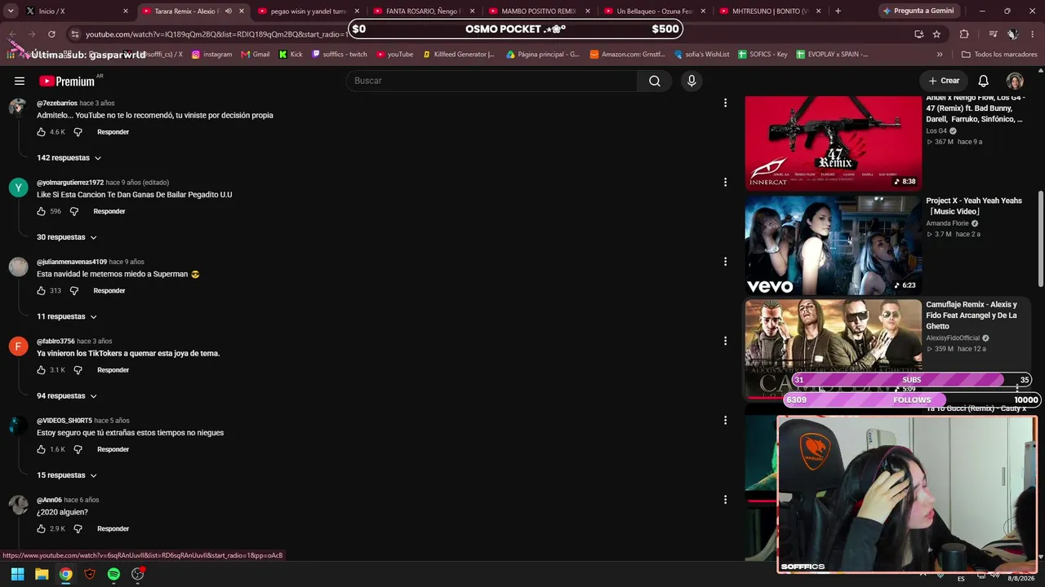This screenshot has width=1045, height=587.
Task: Switch to the 'Un Bellaqueo - Ozuna' tab
Action: point(655,11)
